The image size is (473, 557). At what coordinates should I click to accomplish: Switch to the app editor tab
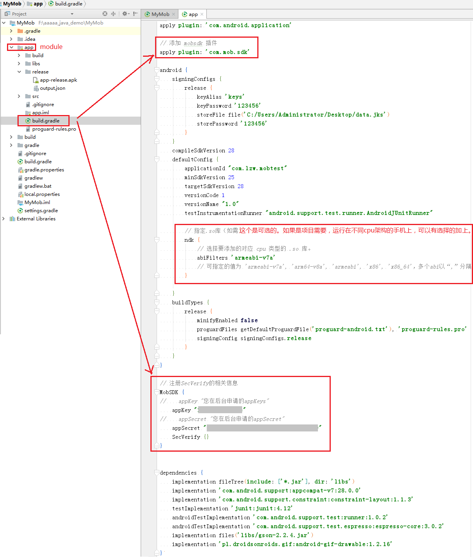[x=193, y=14]
